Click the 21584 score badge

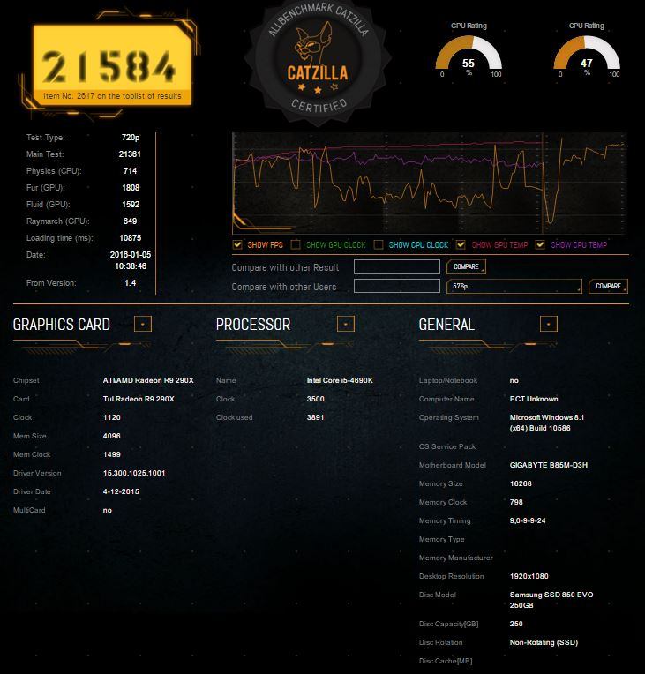[x=112, y=64]
